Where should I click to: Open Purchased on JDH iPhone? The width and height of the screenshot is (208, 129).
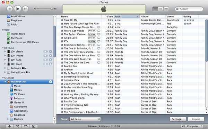tap(23, 42)
